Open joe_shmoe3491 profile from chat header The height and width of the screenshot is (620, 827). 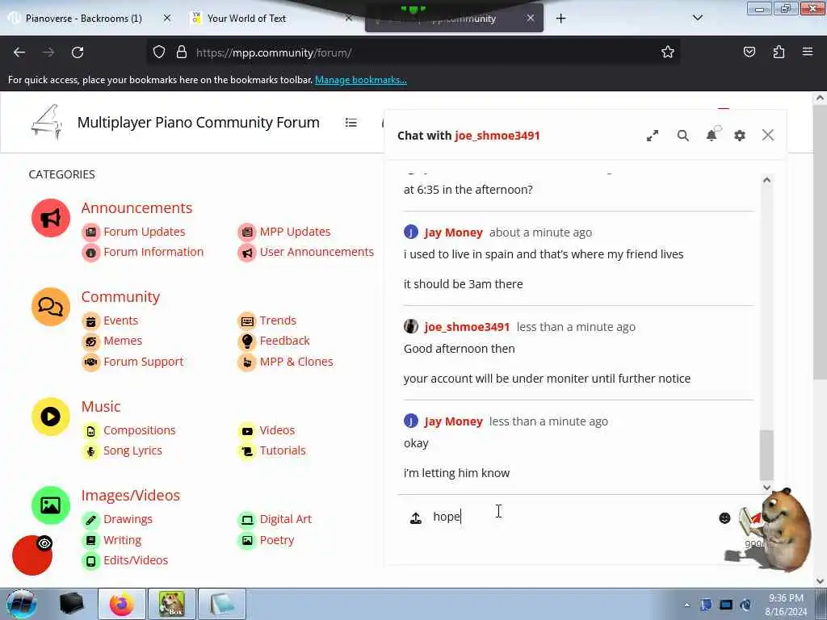497,136
